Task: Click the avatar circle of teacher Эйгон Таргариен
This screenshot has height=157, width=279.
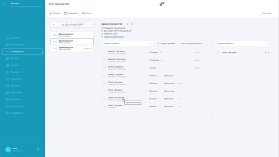Action: click(x=218, y=52)
